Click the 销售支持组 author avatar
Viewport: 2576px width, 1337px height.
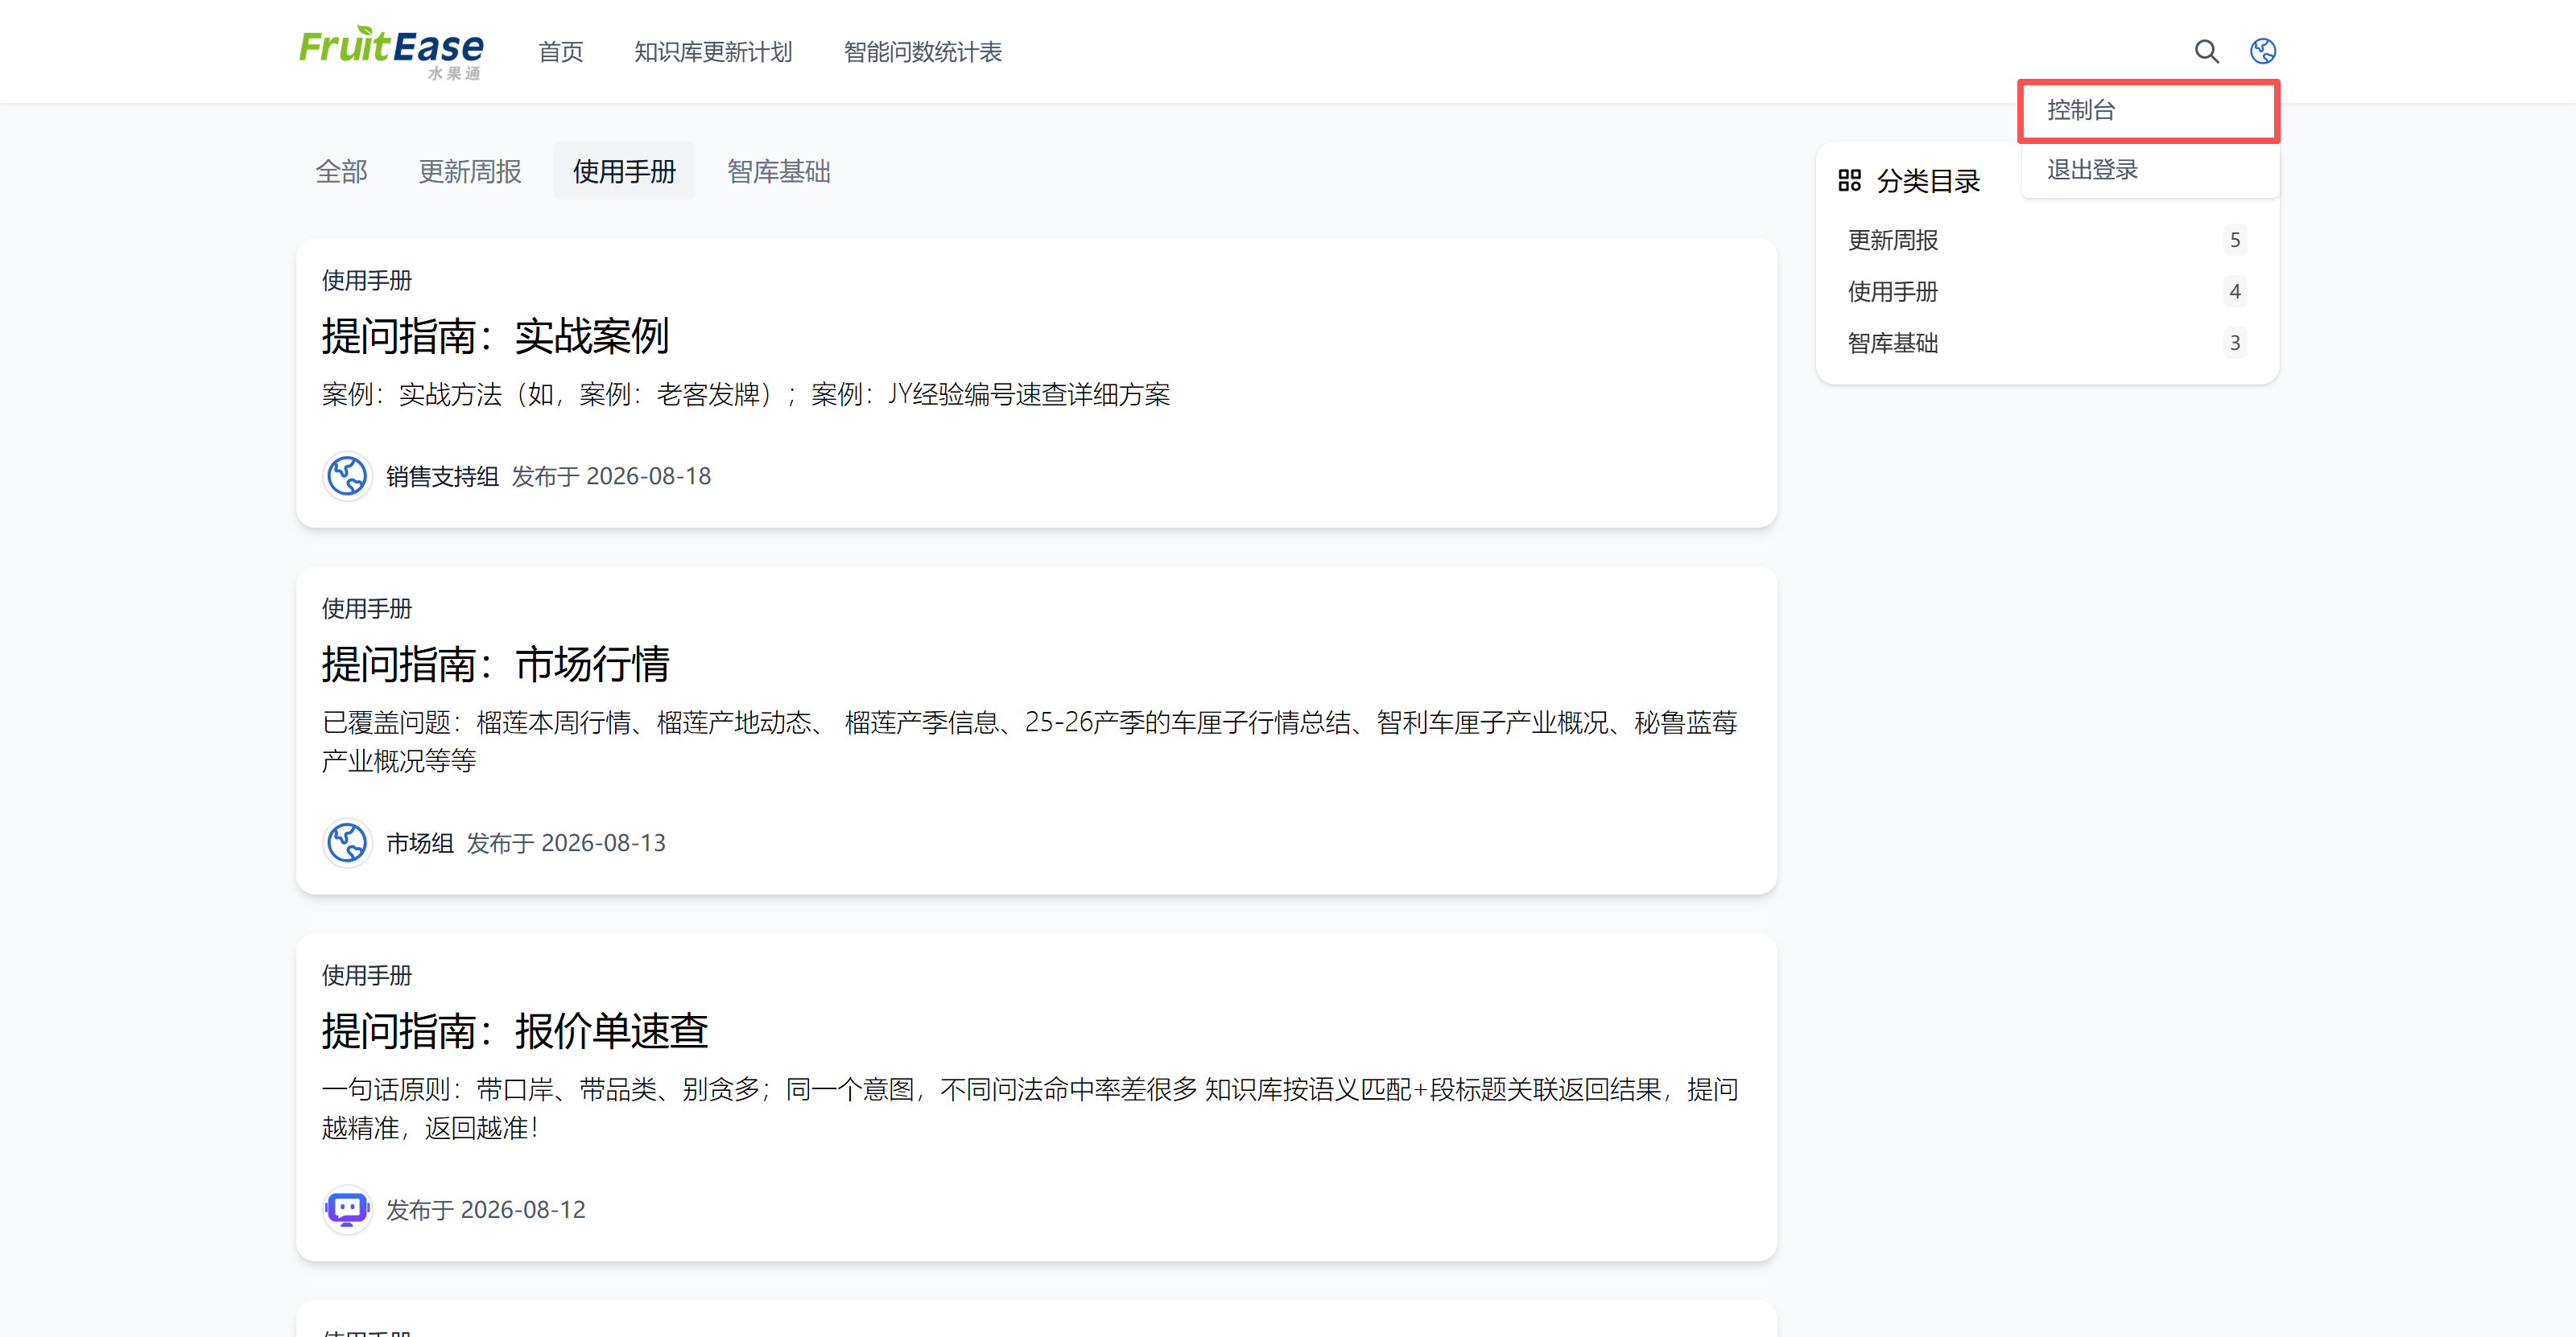[x=347, y=475]
